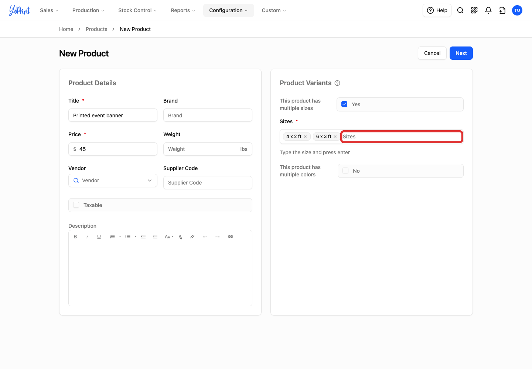Go to Products breadcrumb link
The height and width of the screenshot is (369, 532).
tap(96, 29)
